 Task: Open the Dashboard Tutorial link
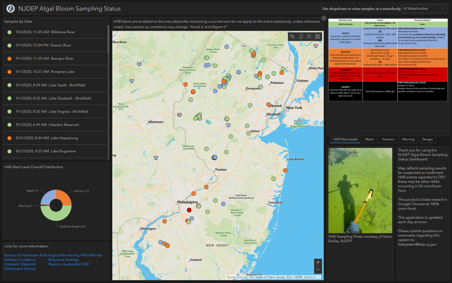tap(20, 268)
